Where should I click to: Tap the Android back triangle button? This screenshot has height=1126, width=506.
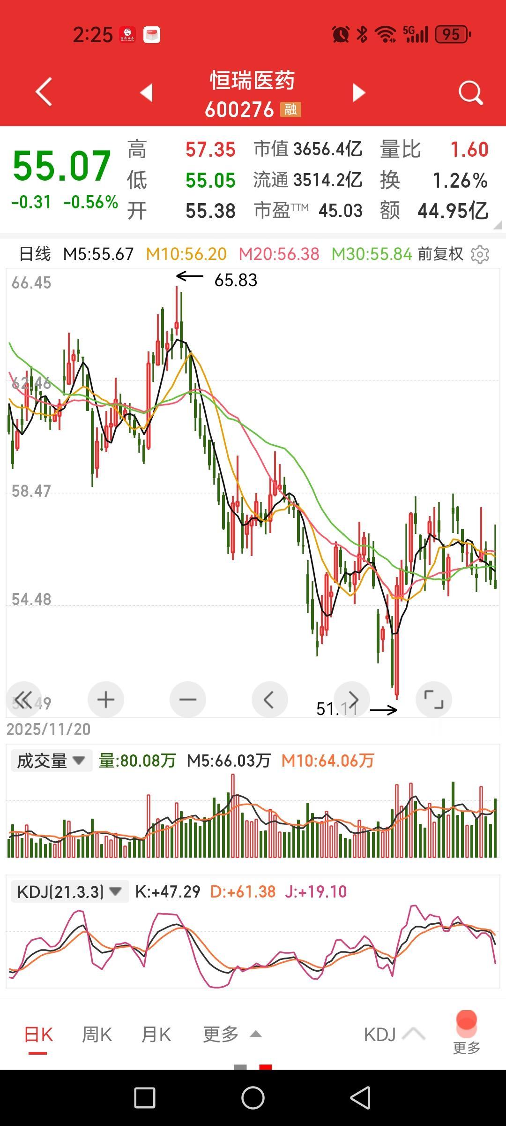pyautogui.click(x=361, y=1098)
